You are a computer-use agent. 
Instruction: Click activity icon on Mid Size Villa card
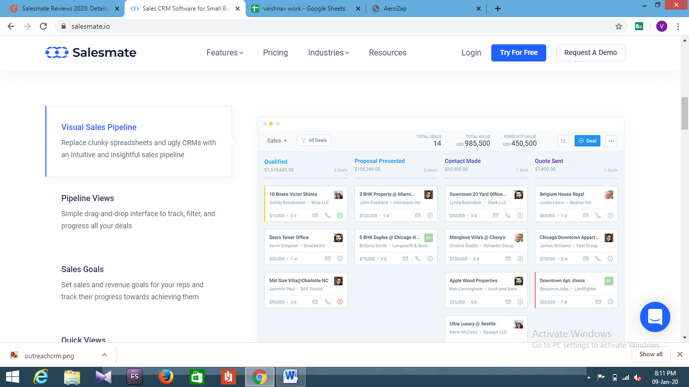tap(339, 302)
